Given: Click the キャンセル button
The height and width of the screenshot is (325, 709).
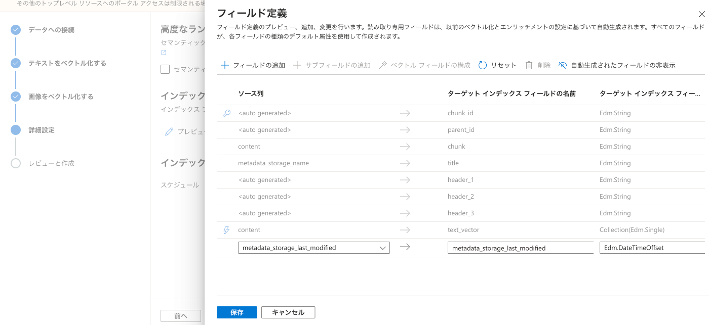Looking at the screenshot, I should coord(288,312).
